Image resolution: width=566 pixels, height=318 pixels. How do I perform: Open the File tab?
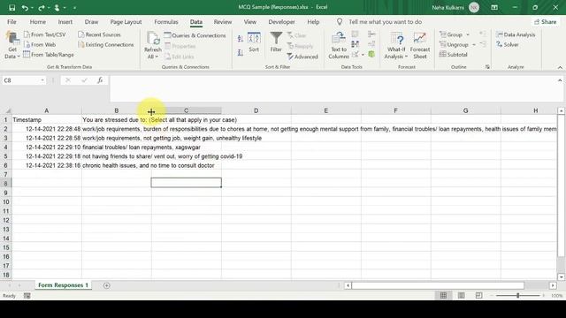pyautogui.click(x=11, y=22)
